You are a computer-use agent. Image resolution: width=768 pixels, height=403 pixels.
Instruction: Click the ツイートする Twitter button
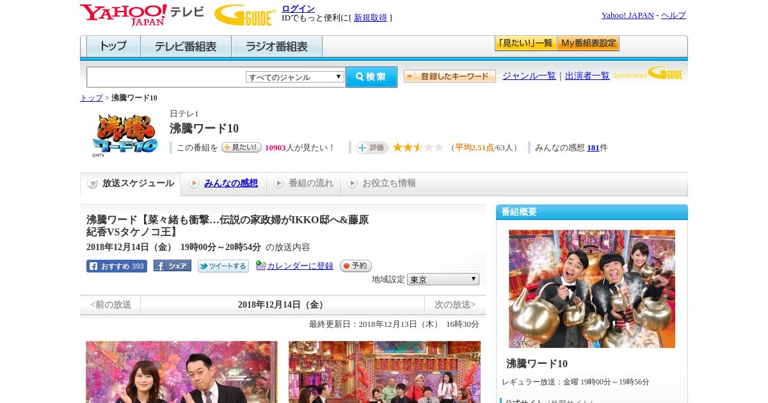[x=223, y=266]
